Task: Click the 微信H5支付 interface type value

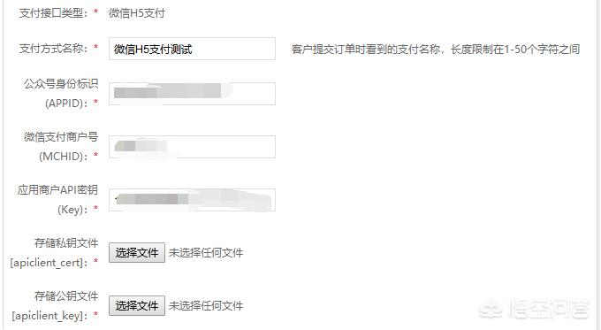Action: pos(137,13)
